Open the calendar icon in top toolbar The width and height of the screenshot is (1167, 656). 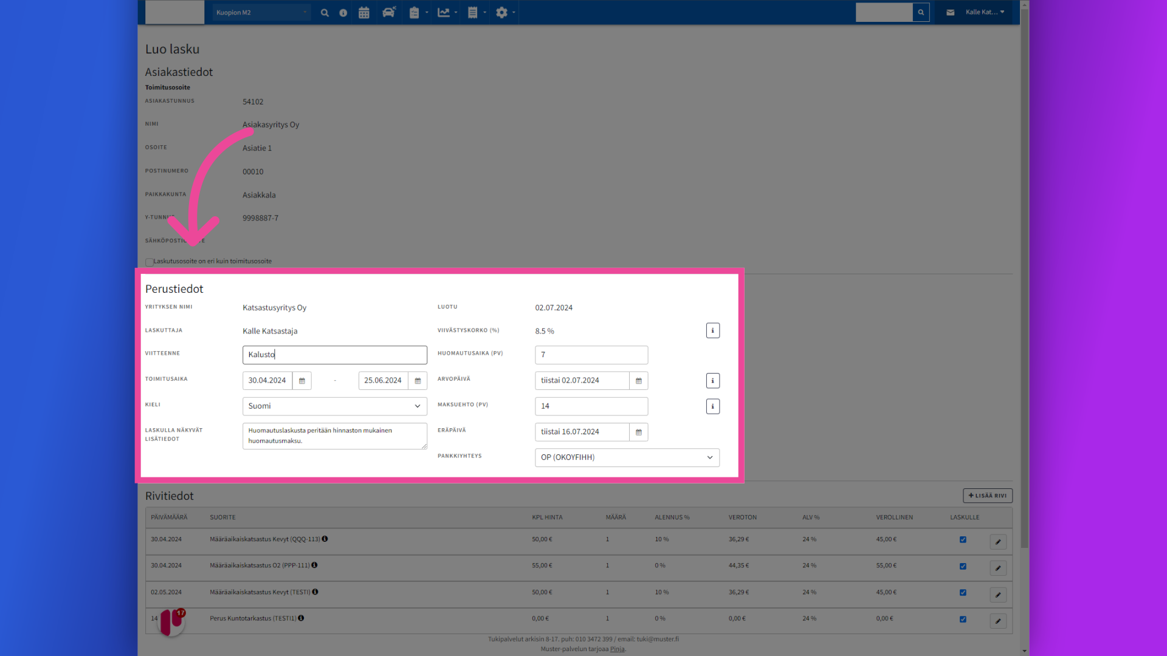363,13
